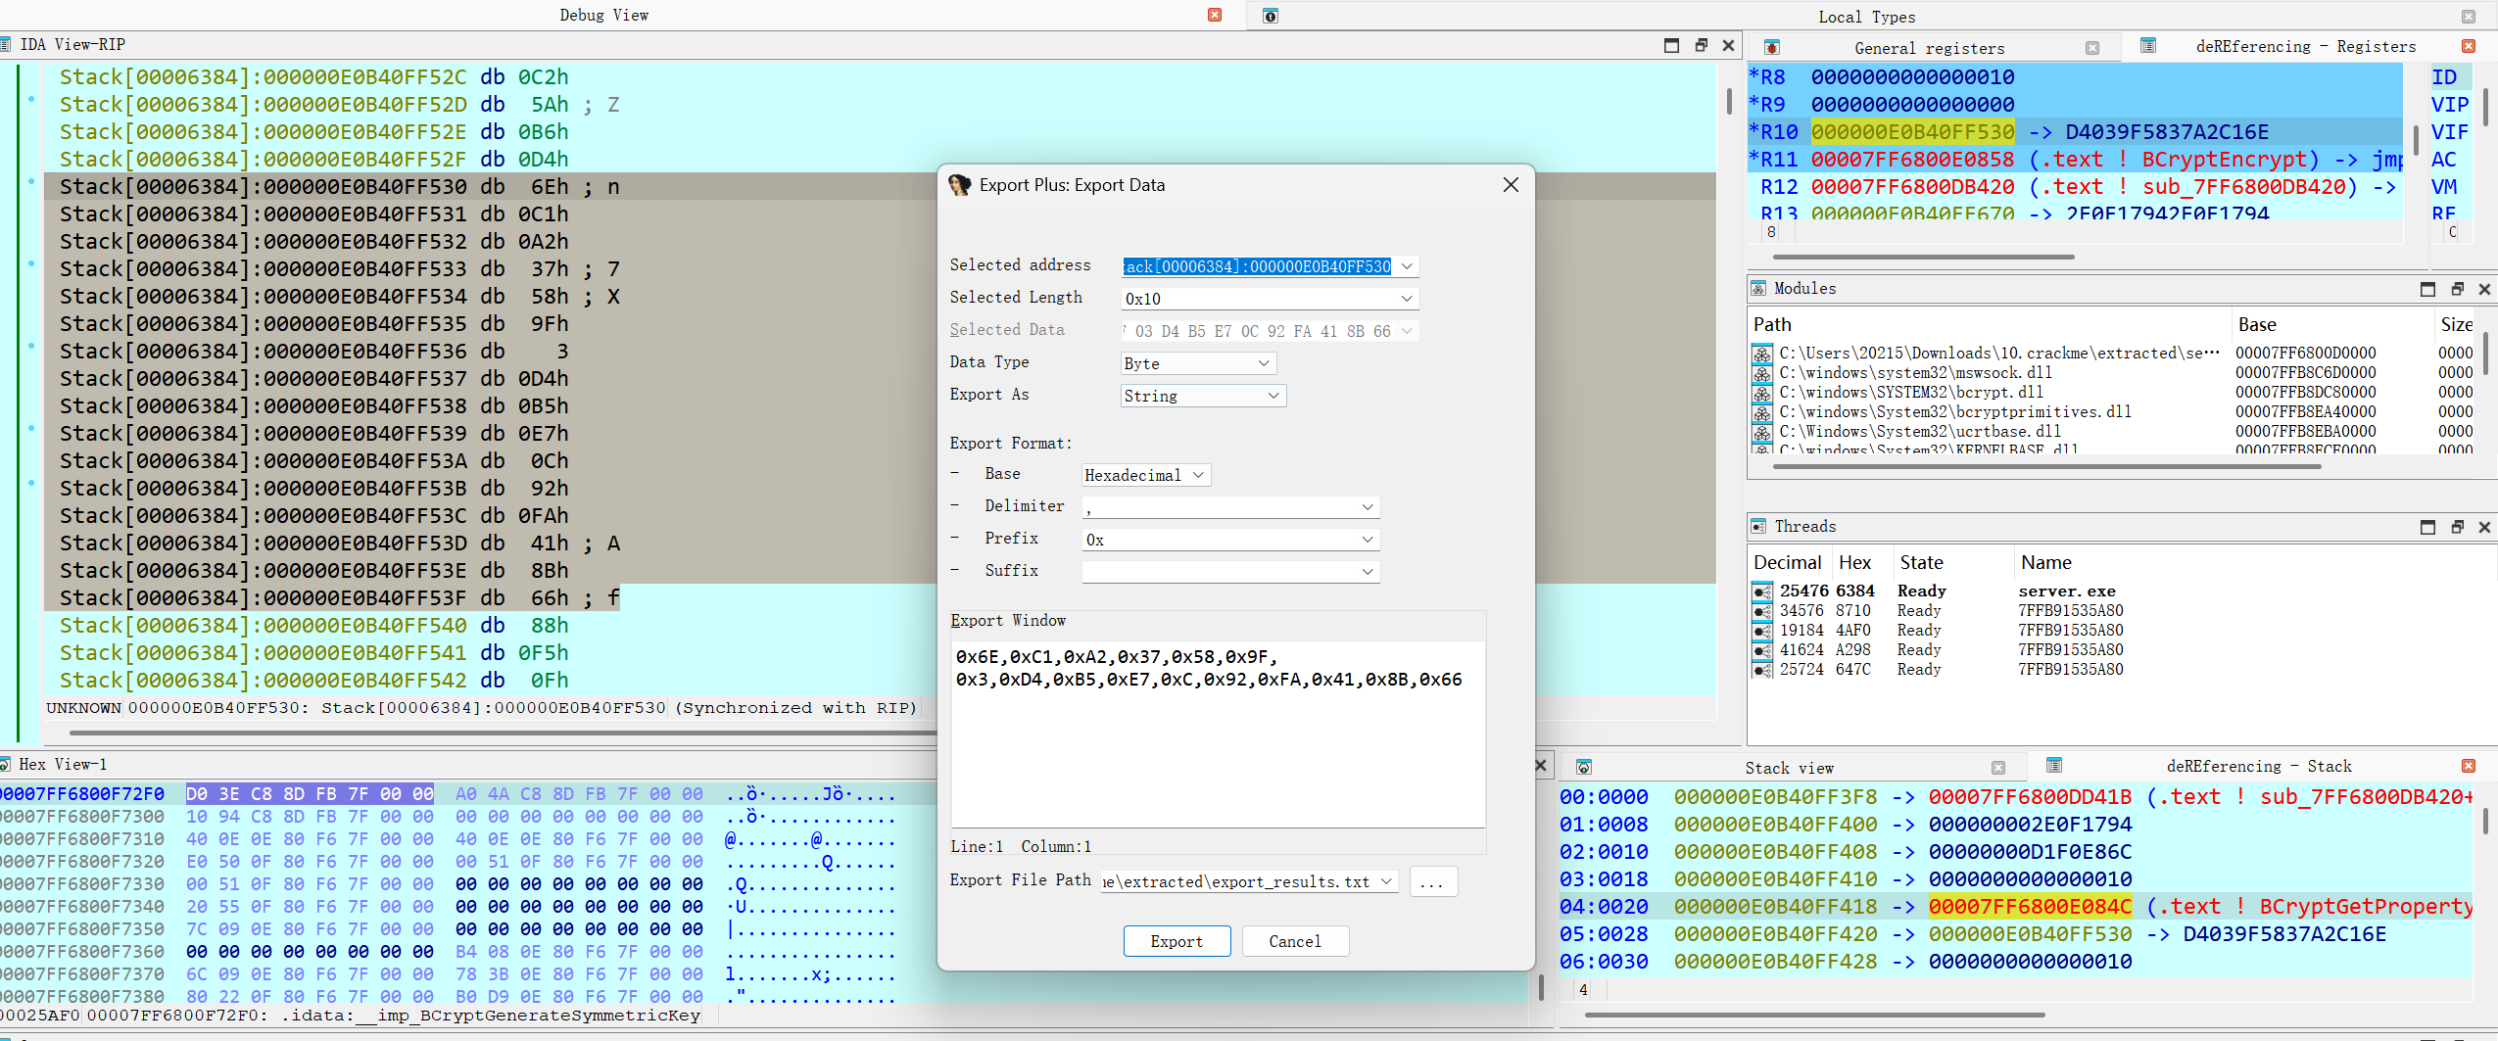2498x1041 pixels.
Task: Click the browse (...) button for file path
Action: tap(1433, 881)
